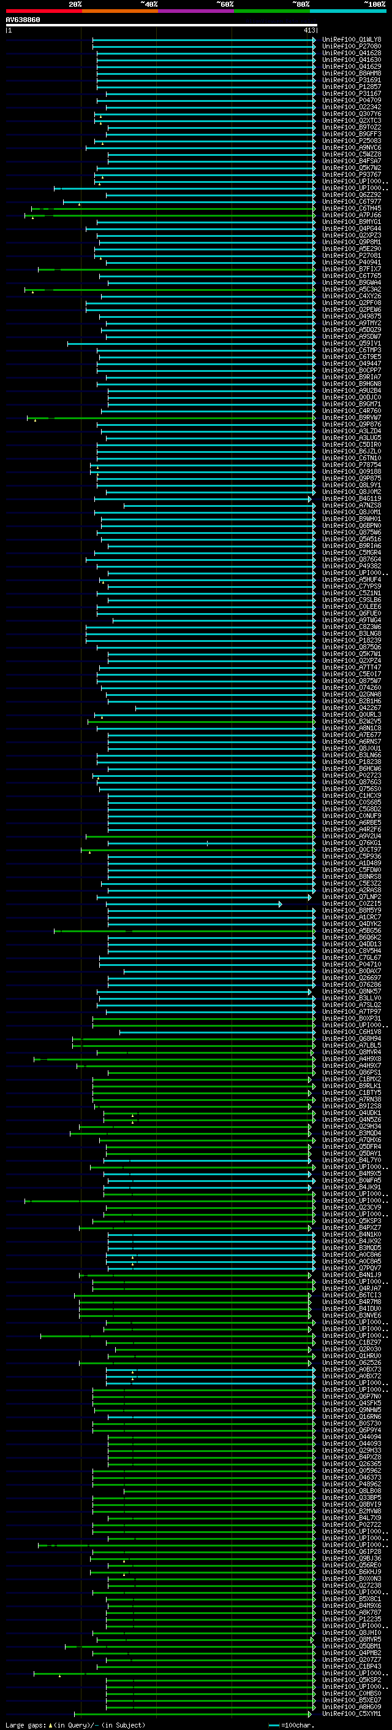Screen dimensions: 392x1730
Task: Click hit label UniRef100_B9RLK1
Action: click(x=352, y=1086)
